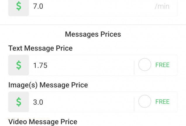Click the FREE label in text message row

(x=162, y=65)
